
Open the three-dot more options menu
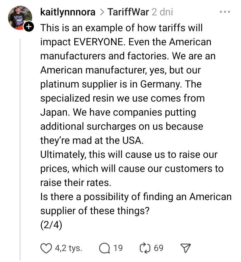[225, 12]
